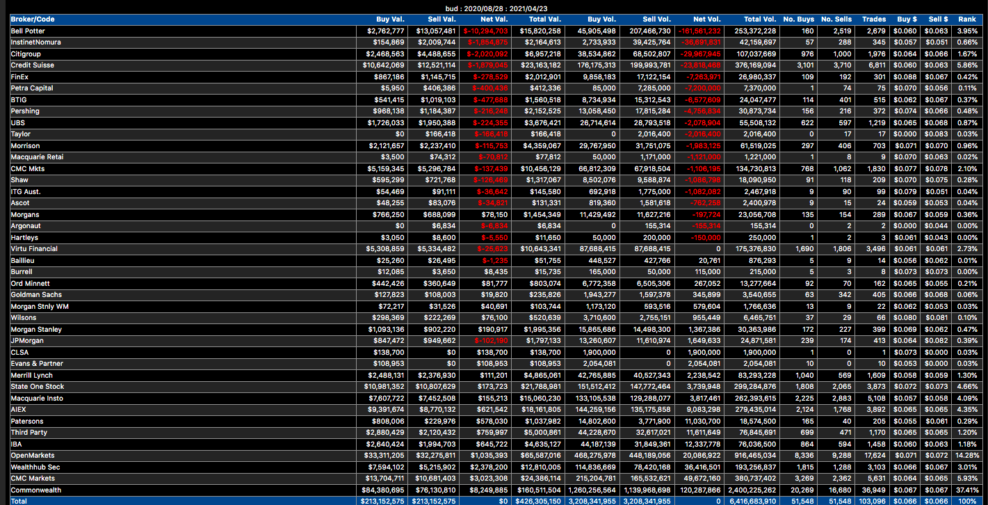Select Commonwealth buy value $84,380,695
The height and width of the screenshot is (505, 988).
(385, 490)
